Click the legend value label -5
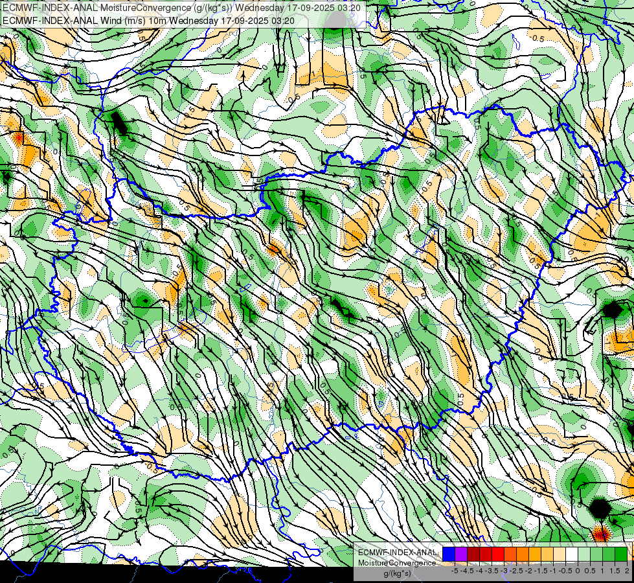The width and height of the screenshot is (634, 583). [x=455, y=571]
